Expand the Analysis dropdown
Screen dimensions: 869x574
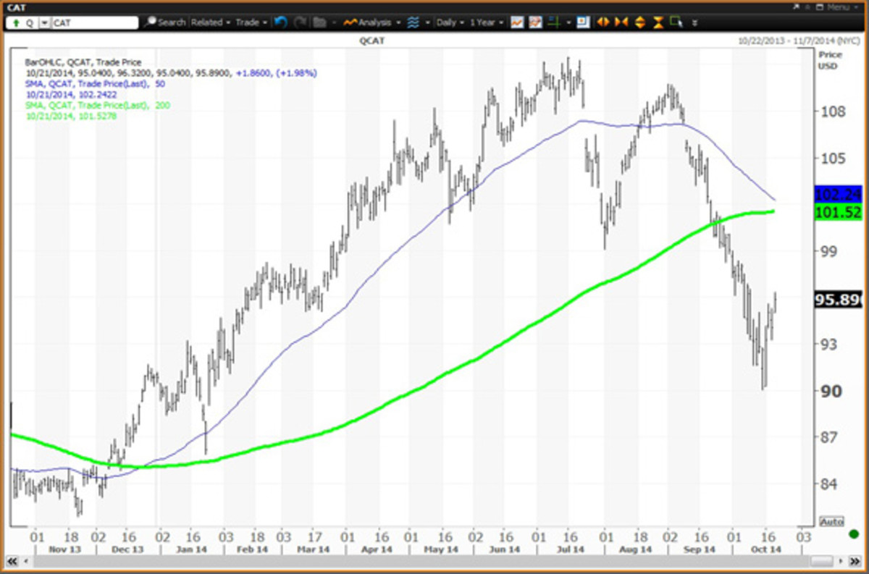coord(372,22)
